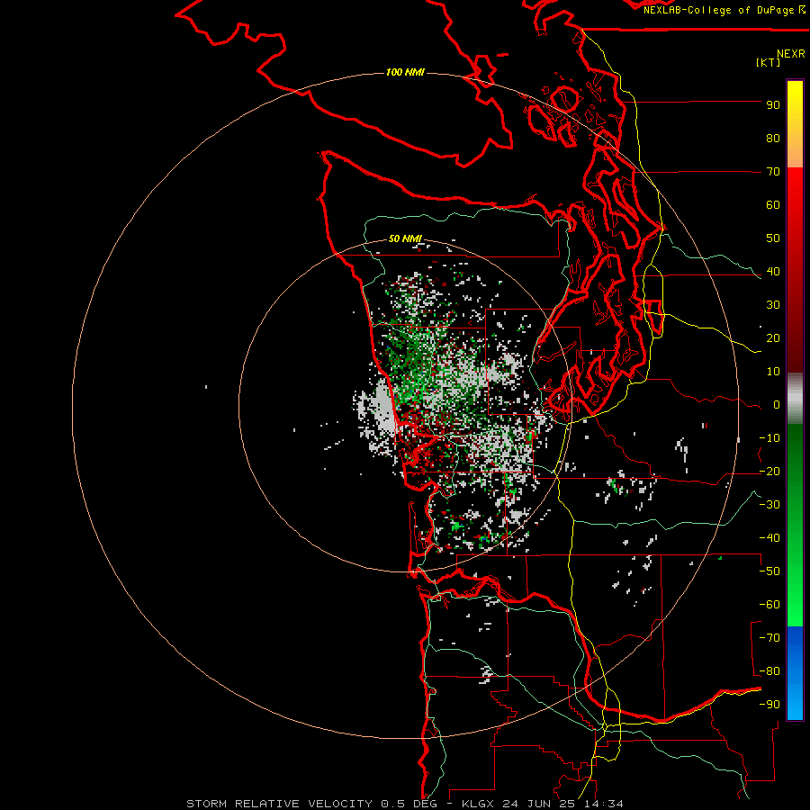Image resolution: width=810 pixels, height=810 pixels.
Task: Click the 70 value on the velocity scale
Action: tap(773, 172)
